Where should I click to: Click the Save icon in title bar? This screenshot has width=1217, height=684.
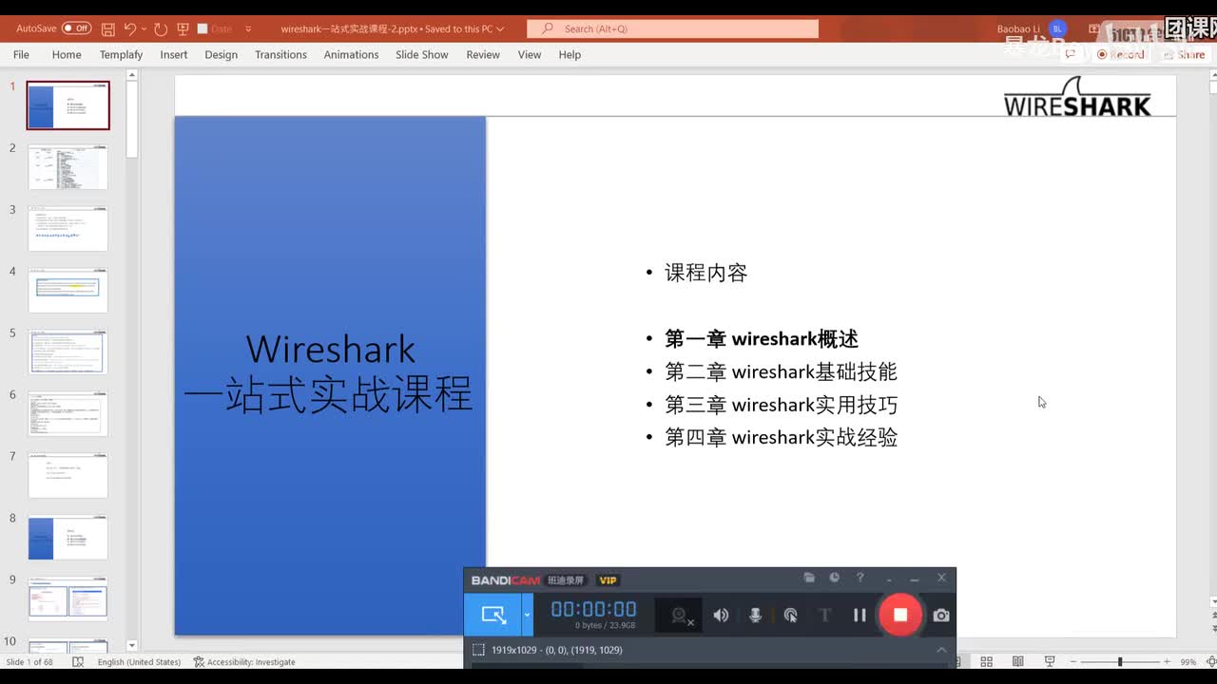click(107, 28)
